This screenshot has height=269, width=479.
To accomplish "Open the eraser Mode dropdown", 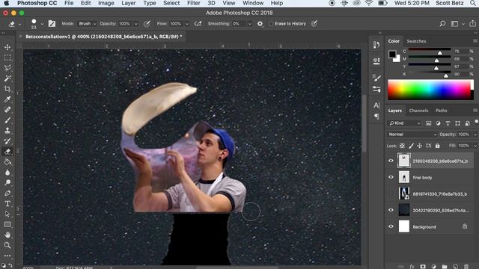I will 87,23.
